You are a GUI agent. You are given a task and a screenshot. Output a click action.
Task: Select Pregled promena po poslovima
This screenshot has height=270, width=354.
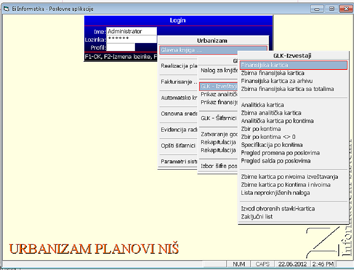point(280,153)
